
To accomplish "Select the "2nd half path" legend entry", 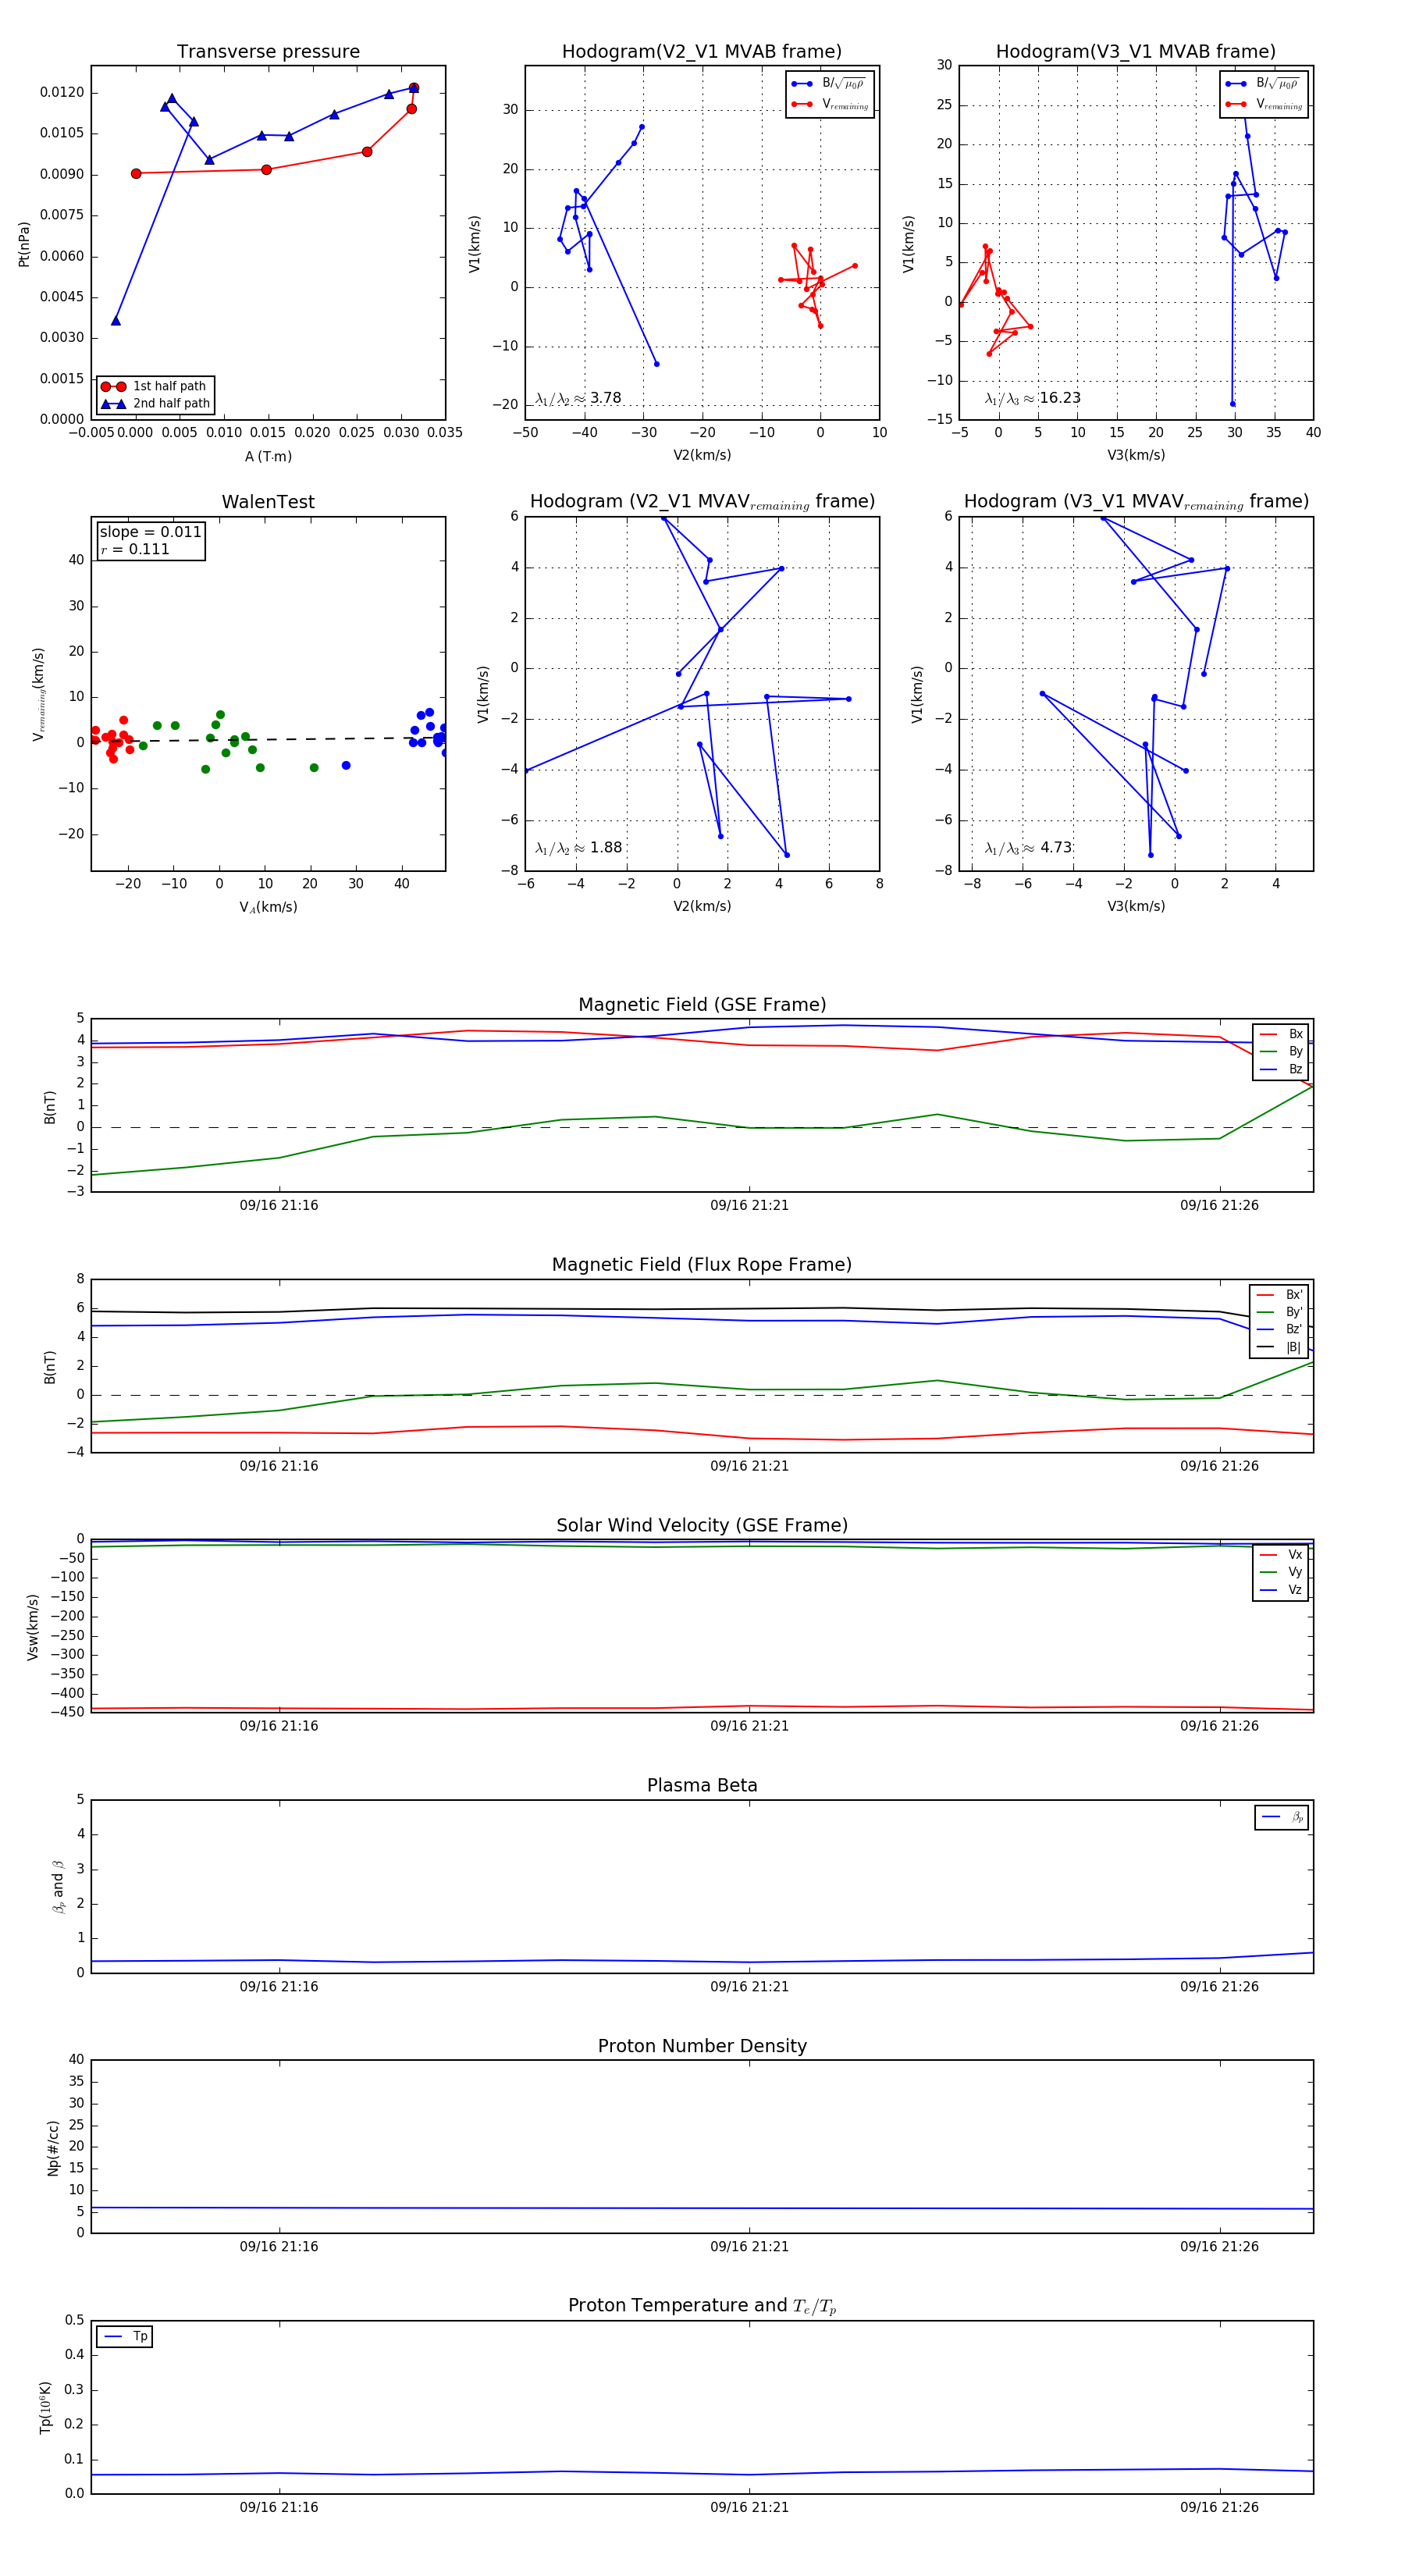I will 155,404.
